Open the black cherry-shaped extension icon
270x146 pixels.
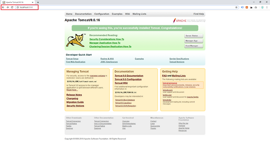[251, 8]
